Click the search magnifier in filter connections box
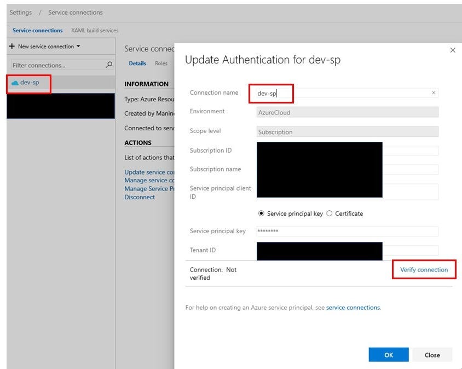The width and height of the screenshot is (462, 369). (108, 65)
